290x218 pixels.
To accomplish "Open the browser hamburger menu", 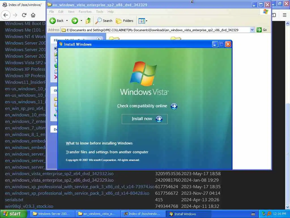I will [x=284, y=15].
